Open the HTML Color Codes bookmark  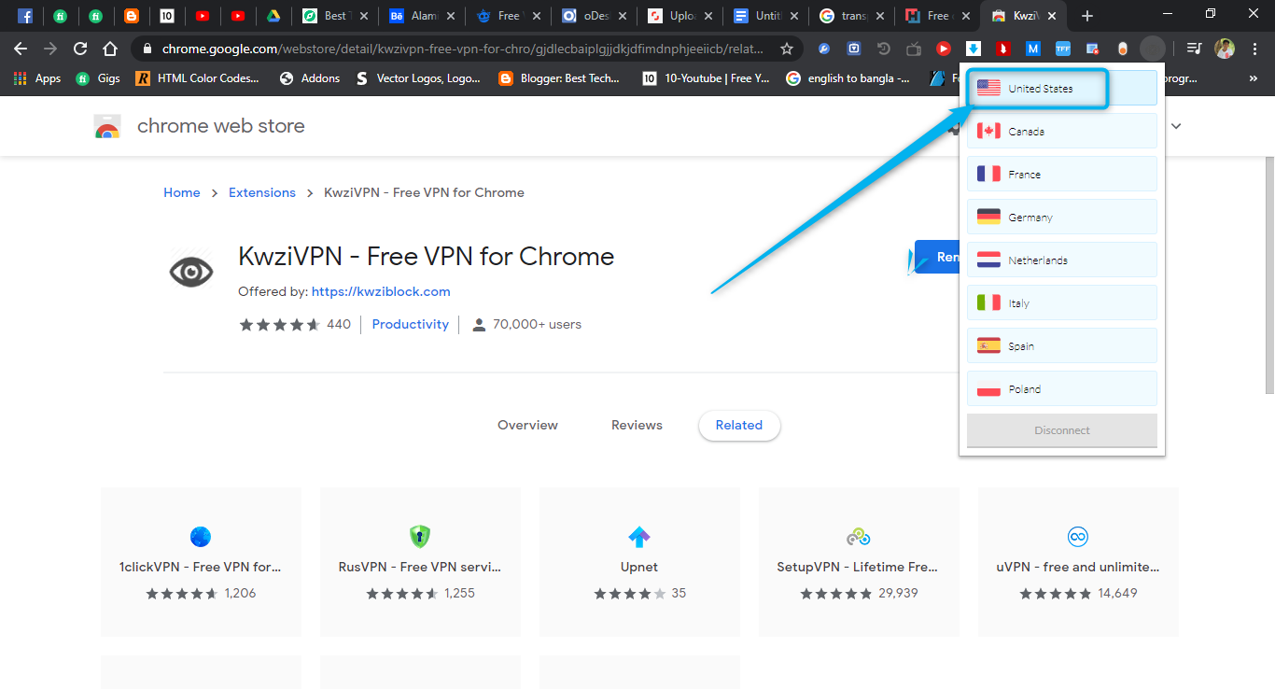(198, 78)
